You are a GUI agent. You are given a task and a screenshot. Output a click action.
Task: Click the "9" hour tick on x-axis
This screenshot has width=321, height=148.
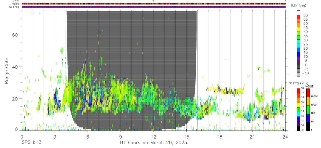point(121,137)
